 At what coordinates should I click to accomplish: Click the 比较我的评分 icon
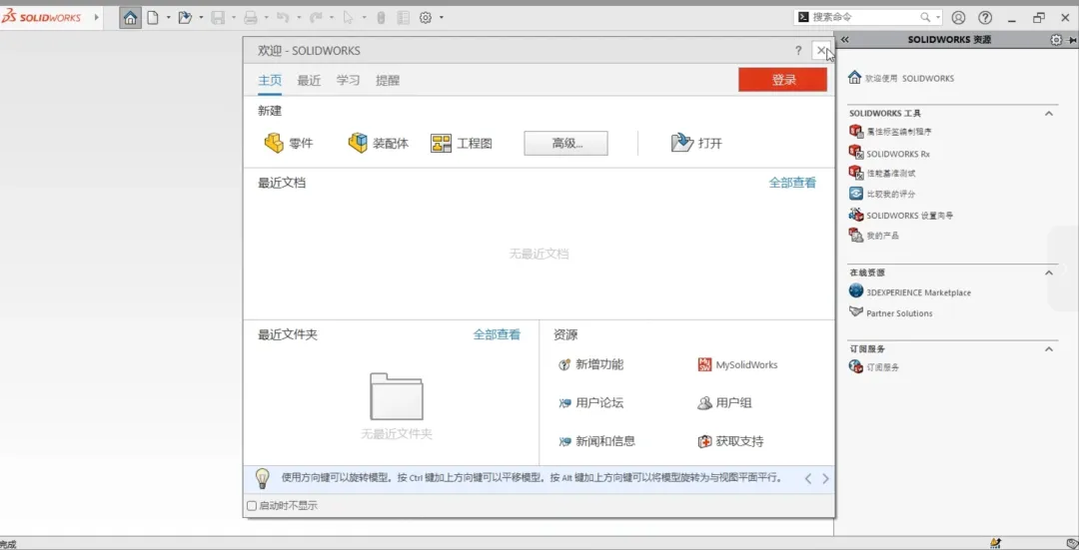[x=855, y=194]
